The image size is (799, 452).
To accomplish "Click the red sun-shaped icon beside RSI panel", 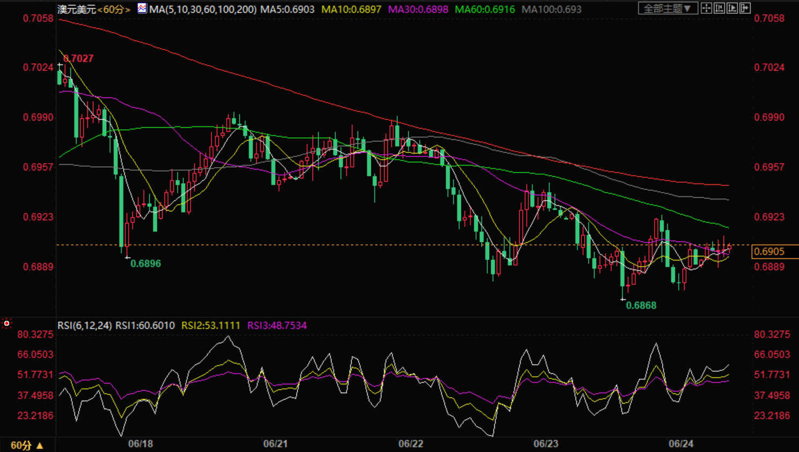I will [x=6, y=323].
